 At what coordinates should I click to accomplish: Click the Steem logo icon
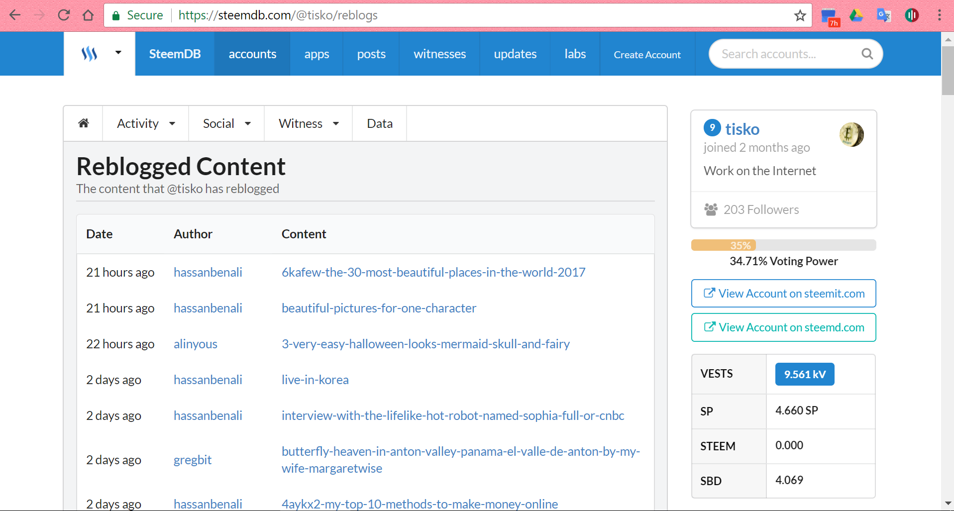coord(89,54)
